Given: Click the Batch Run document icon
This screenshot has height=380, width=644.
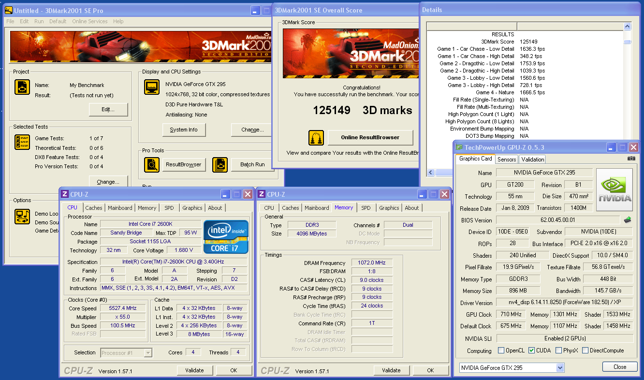Looking at the screenshot, I should coord(220,165).
